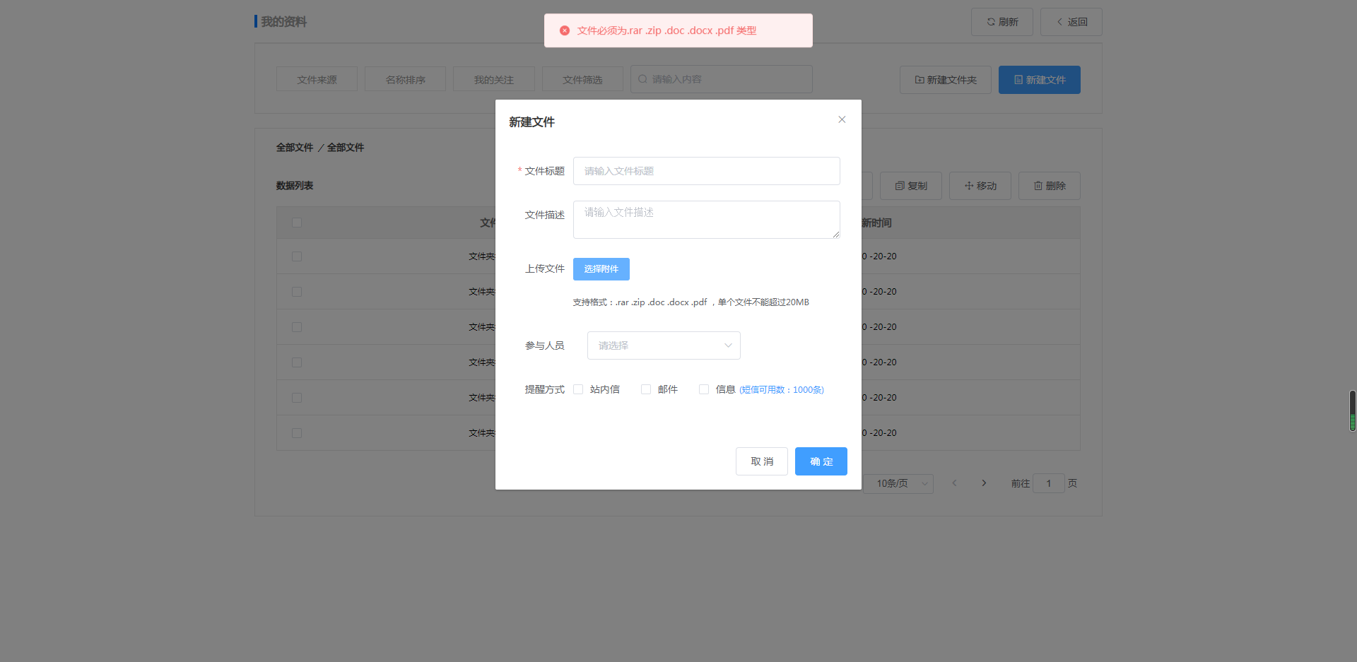Click the refresh icon on 刷新 button
Screen dimensions: 1357x662
click(990, 22)
